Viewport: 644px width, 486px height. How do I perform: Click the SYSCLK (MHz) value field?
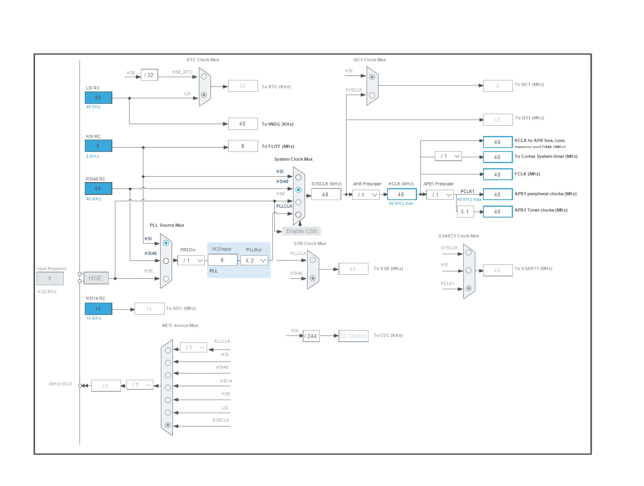click(326, 194)
